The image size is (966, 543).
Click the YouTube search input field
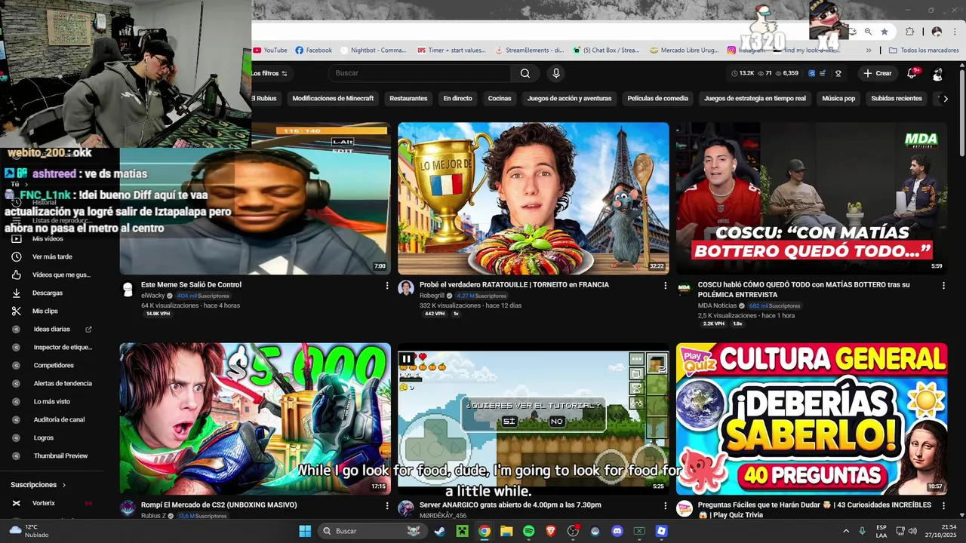(421, 73)
